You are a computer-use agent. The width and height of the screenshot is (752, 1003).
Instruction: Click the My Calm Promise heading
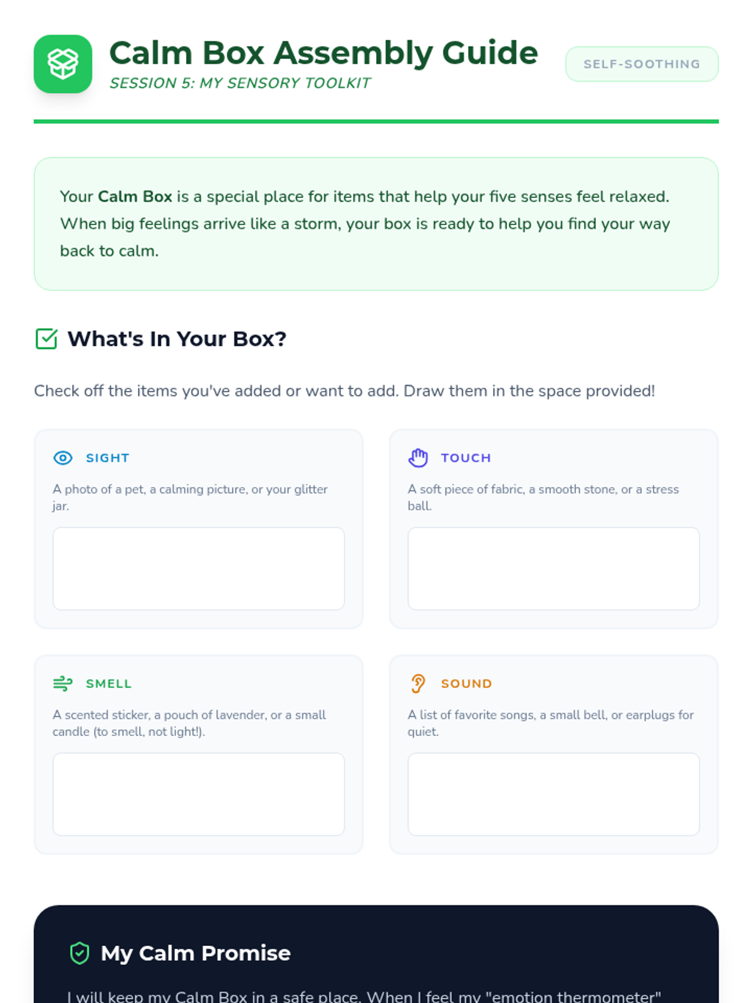point(196,953)
